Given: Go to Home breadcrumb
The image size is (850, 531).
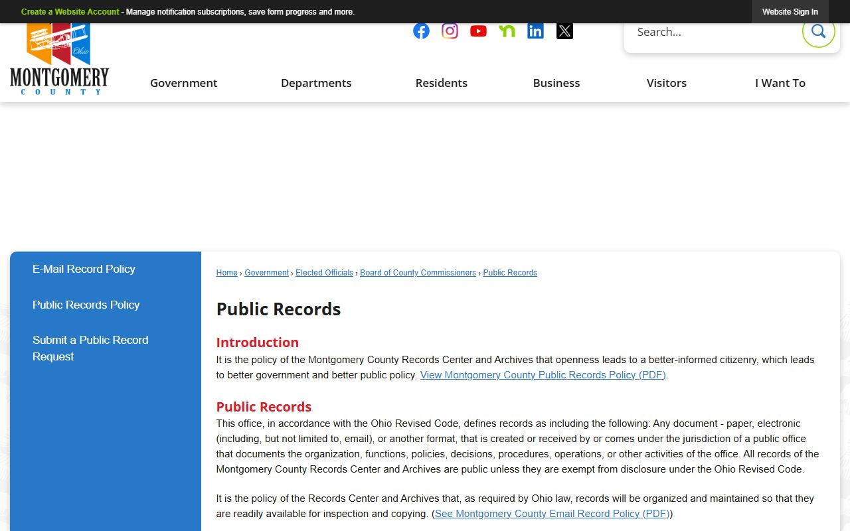Looking at the screenshot, I should tap(227, 273).
